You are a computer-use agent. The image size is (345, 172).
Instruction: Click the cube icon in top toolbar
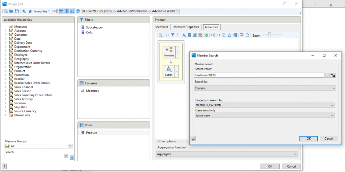pos(78,11)
